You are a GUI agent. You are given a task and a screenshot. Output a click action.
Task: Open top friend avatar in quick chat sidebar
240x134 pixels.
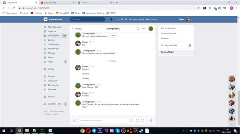click(x=232, y=79)
